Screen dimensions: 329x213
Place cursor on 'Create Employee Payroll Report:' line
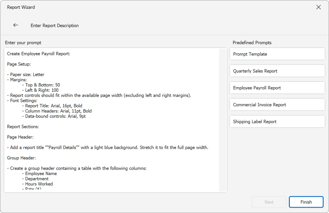[38, 54]
